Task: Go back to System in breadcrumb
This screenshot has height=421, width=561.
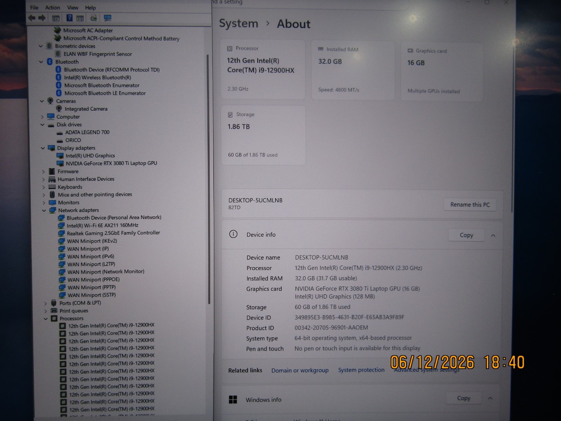Action: tap(239, 24)
